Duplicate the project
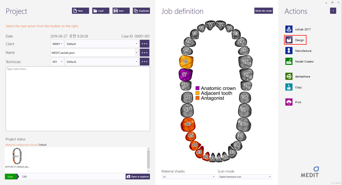 coord(141,11)
